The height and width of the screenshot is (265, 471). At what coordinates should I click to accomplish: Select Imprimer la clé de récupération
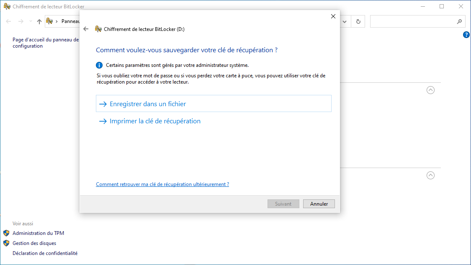tap(155, 121)
